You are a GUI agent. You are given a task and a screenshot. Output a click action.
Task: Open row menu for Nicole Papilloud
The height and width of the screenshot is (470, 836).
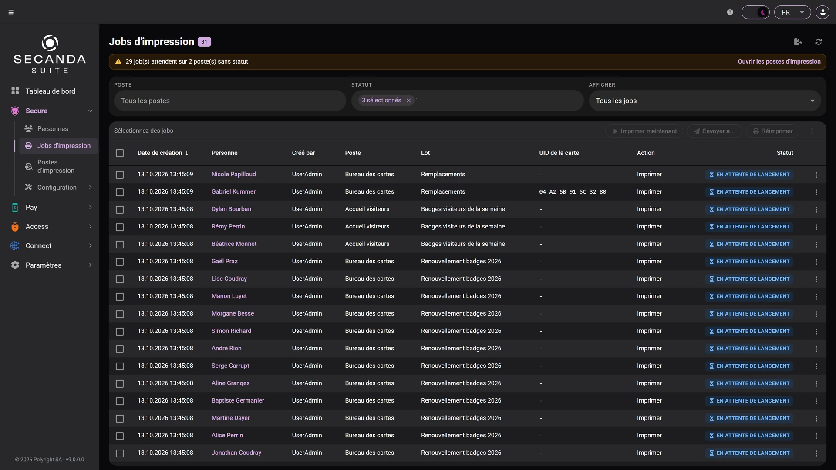coord(816,175)
